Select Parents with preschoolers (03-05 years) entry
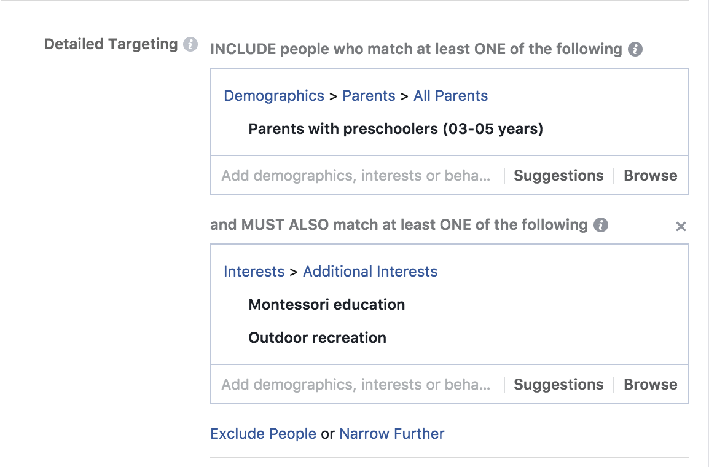The height and width of the screenshot is (467, 709). pyautogui.click(x=396, y=129)
